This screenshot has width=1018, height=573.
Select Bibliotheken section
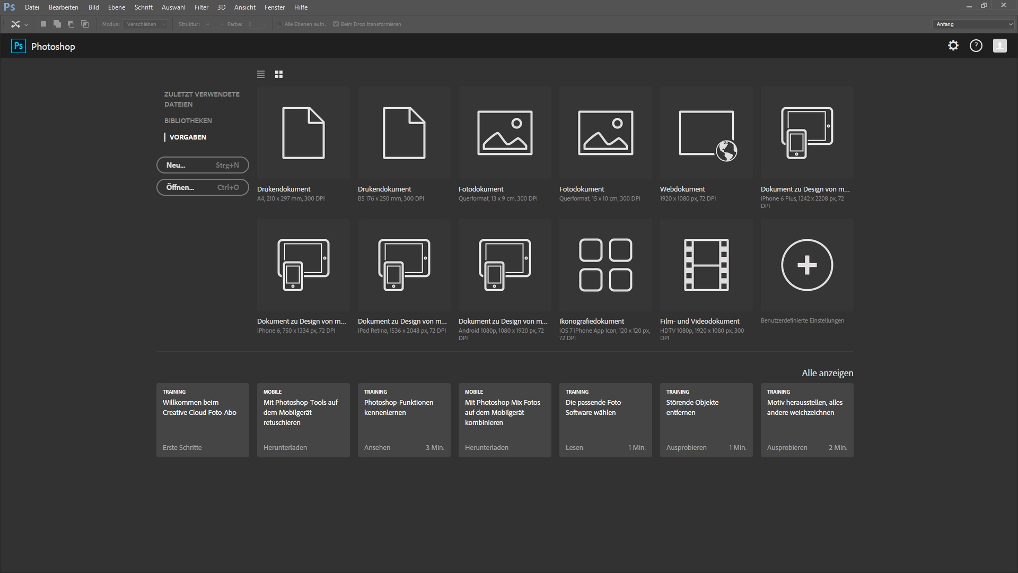(188, 121)
